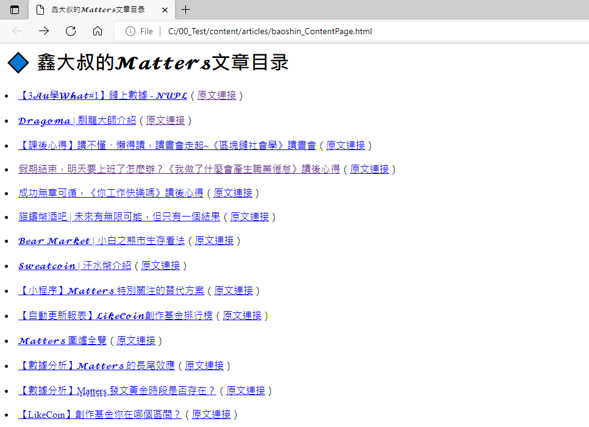This screenshot has height=427, width=589.
Task: Follow 原文連接 beside the 貓鑄幣酒吧 article
Action: point(249,217)
